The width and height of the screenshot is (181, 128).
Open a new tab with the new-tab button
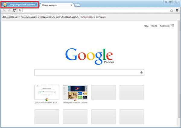pyautogui.click(x=77, y=5)
